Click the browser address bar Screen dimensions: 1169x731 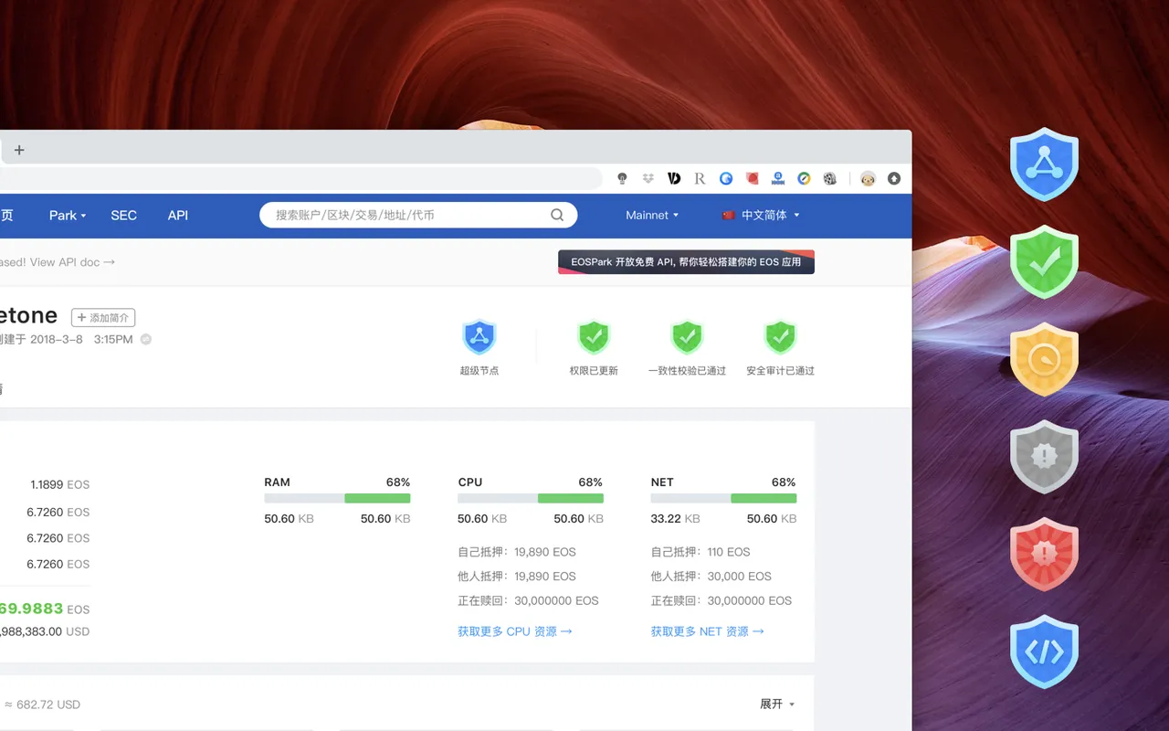coord(301,179)
